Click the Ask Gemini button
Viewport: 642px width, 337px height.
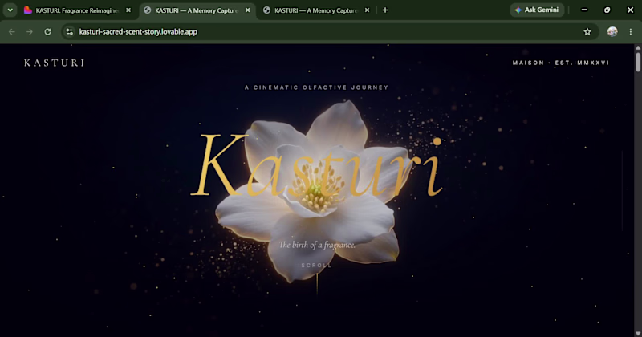click(537, 10)
